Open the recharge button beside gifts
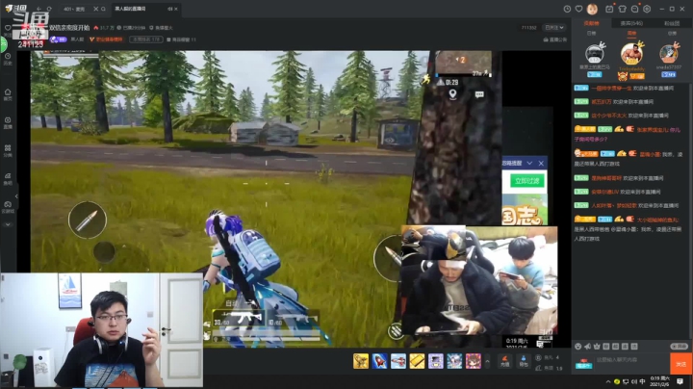 pos(504,361)
